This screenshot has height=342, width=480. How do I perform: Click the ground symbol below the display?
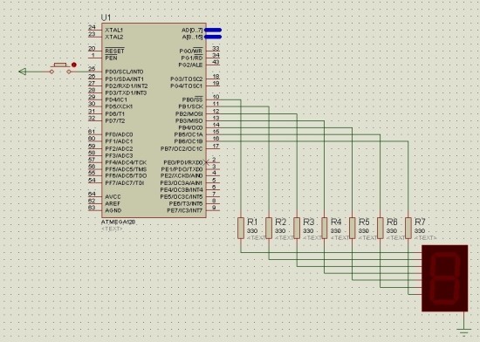[463, 332]
